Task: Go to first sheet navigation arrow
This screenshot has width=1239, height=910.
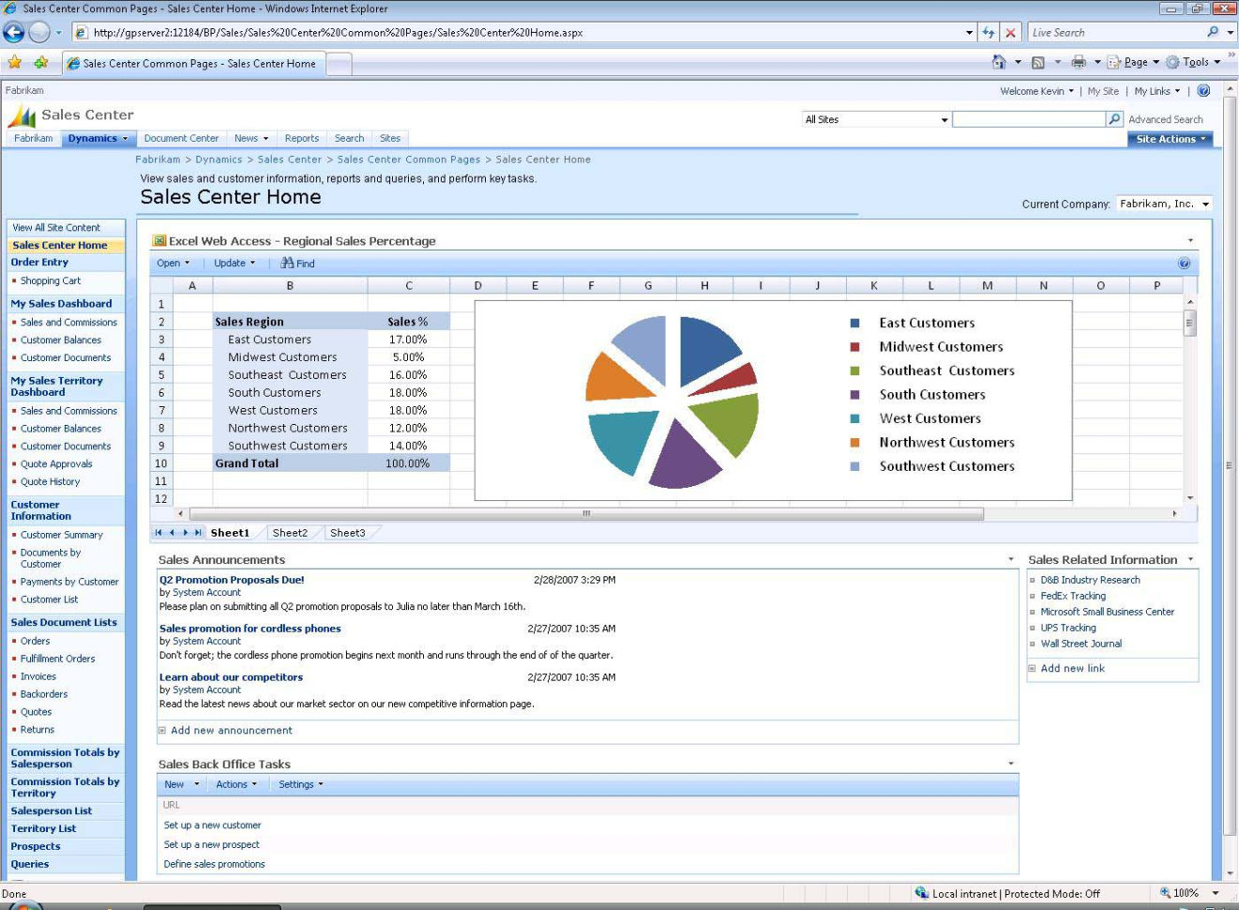Action: 159,533
